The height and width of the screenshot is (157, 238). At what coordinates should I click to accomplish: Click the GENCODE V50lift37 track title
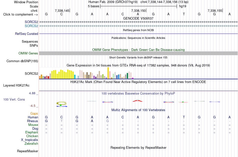(x=138, y=18)
